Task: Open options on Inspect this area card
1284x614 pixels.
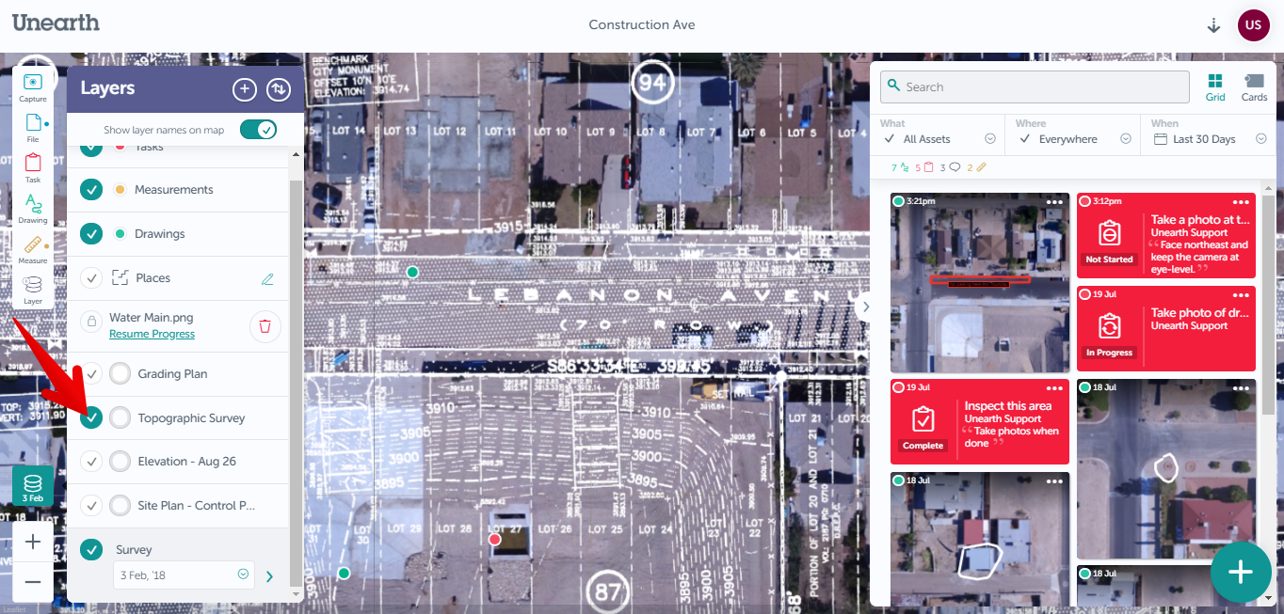Action: click(1055, 387)
